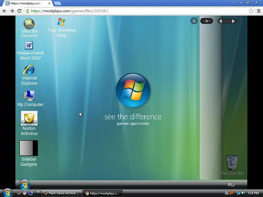The height and width of the screenshot is (197, 263).
Task: Open the Chrome hamburger menu
Action: click(259, 11)
